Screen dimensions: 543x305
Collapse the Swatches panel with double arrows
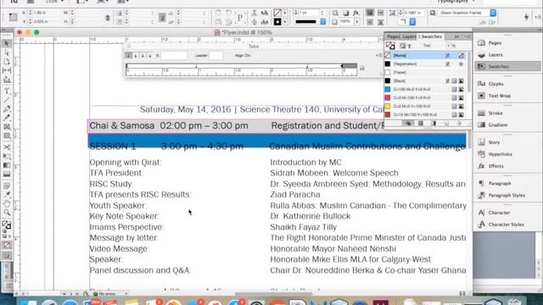tap(456, 36)
